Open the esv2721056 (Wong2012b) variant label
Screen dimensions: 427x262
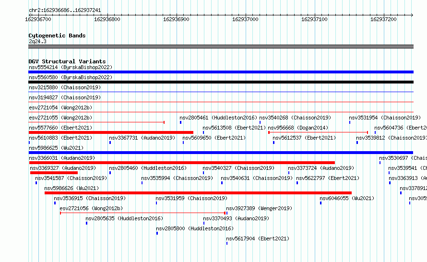tap(91, 208)
